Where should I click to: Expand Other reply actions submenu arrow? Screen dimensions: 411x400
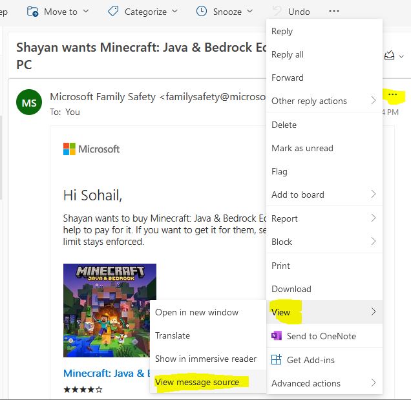(374, 100)
